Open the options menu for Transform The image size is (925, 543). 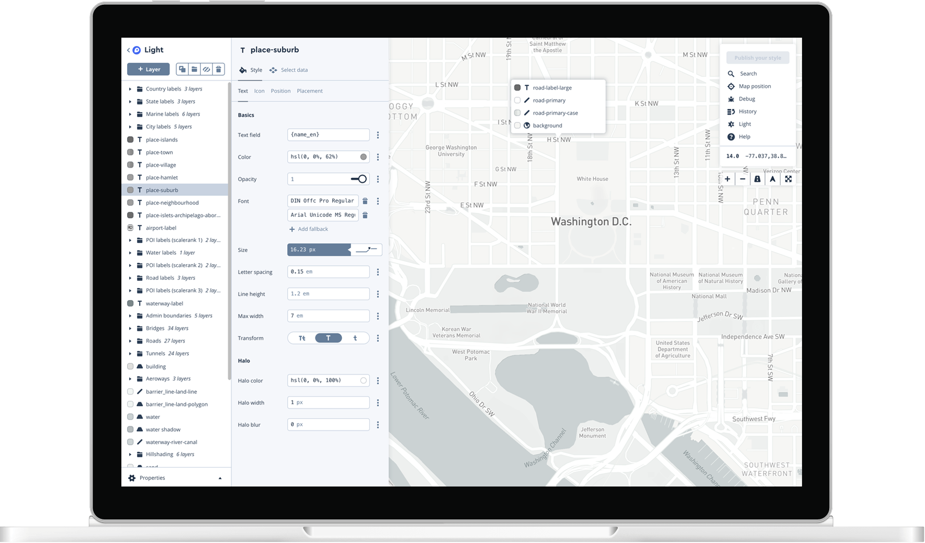click(x=378, y=338)
